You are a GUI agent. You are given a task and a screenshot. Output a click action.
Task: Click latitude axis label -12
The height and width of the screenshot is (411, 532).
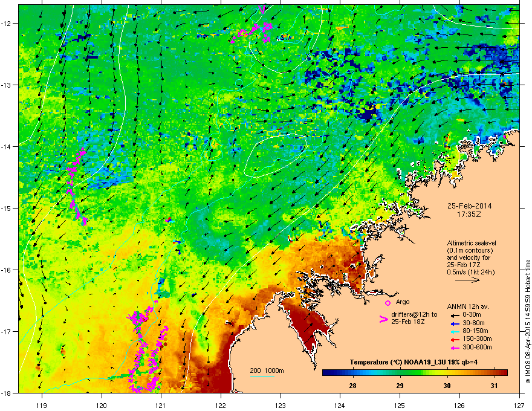click(x=7, y=24)
